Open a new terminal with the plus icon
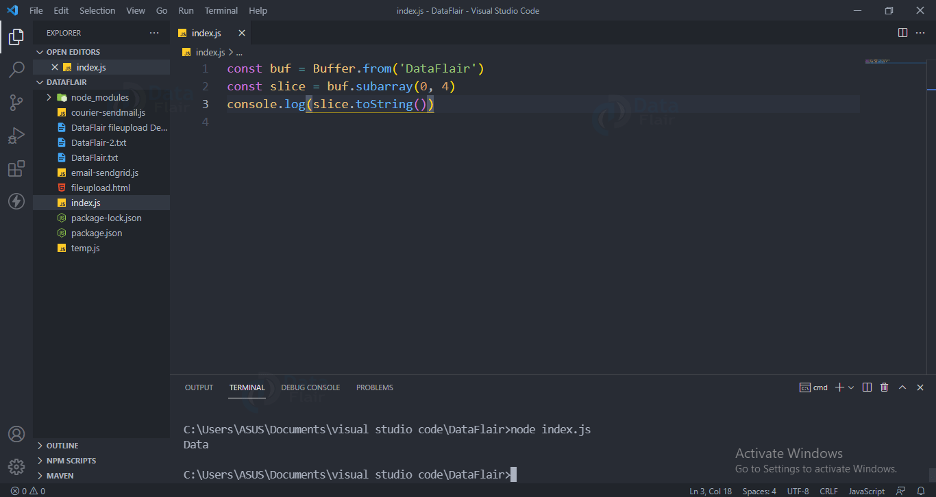 pyautogui.click(x=839, y=387)
